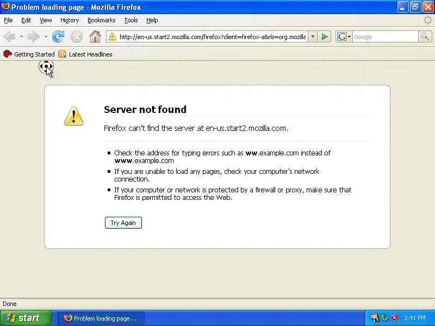
Task: Click the Try Again button
Action: [123, 223]
